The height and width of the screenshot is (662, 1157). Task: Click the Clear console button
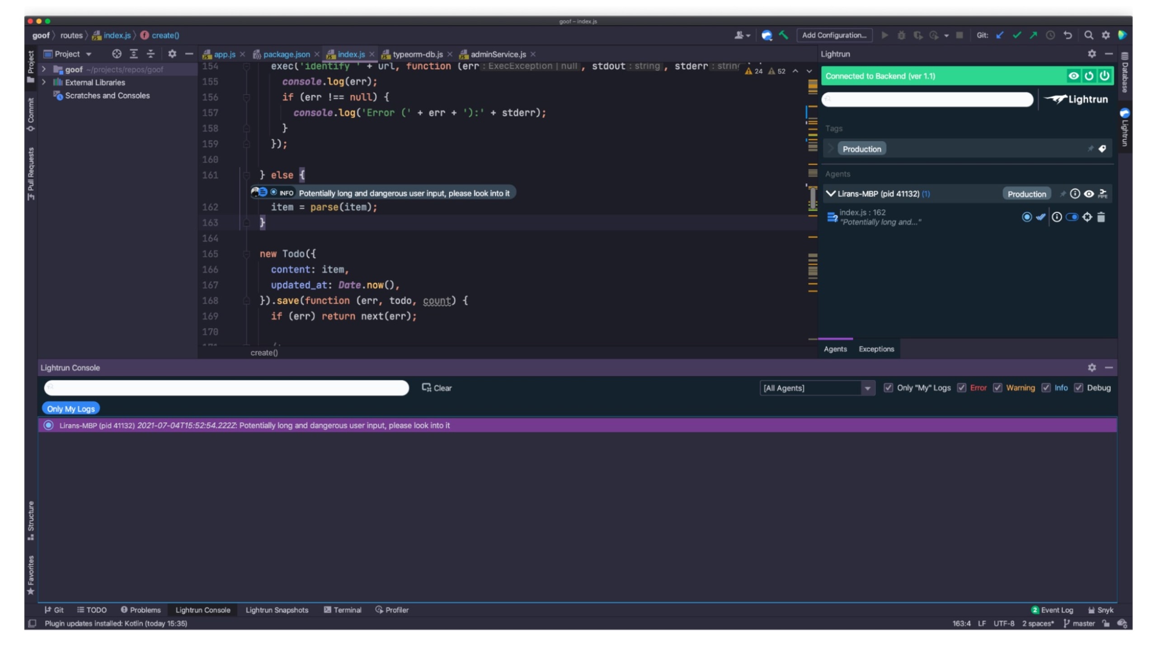[x=436, y=388]
